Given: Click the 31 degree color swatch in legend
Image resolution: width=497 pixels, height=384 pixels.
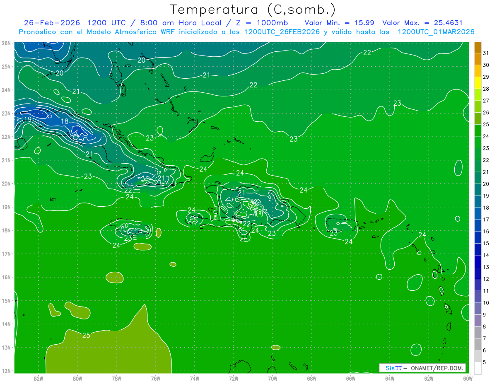Looking at the screenshot, I should [x=478, y=48].
